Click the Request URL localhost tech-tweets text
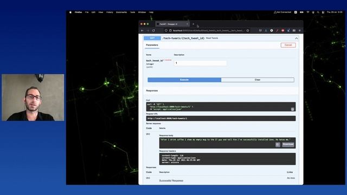The height and width of the screenshot is (195, 347). click(x=168, y=119)
